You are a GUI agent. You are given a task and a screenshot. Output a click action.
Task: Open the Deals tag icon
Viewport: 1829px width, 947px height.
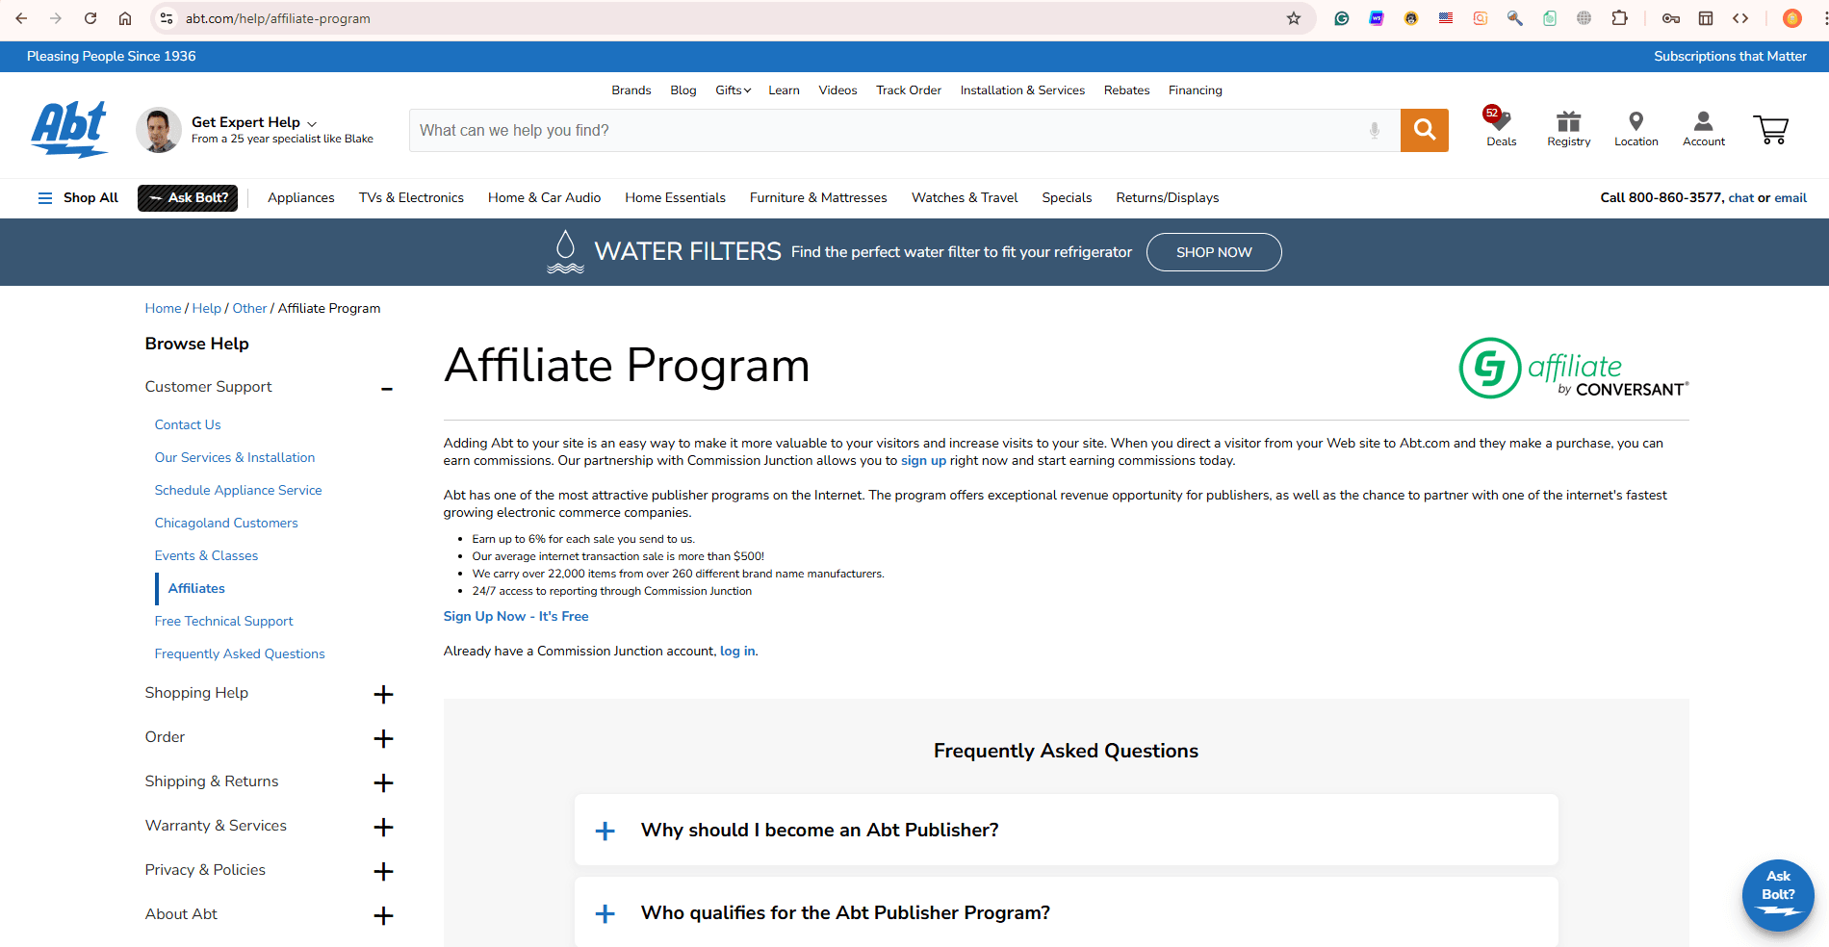1501,128
